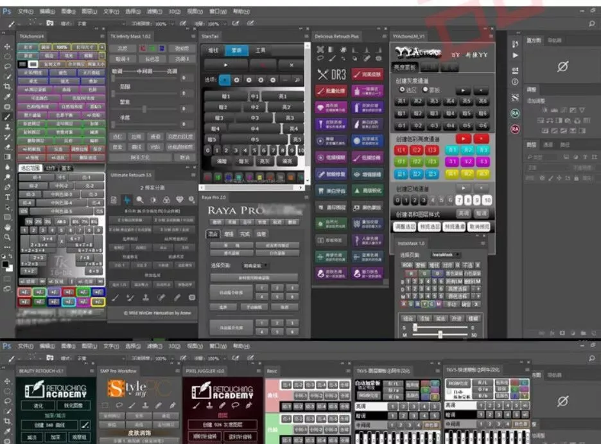This screenshot has width=601, height=444.
Task: Click stamp icon in Pixel Juggler panel
Action: click(209, 405)
